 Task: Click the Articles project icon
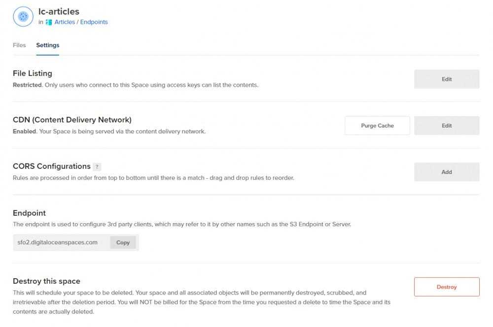(49, 22)
